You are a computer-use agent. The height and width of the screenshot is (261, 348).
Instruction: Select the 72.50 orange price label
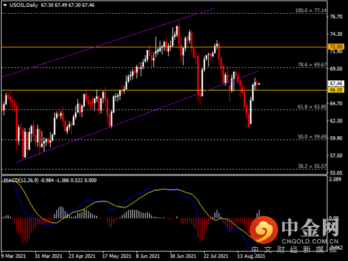click(x=336, y=46)
